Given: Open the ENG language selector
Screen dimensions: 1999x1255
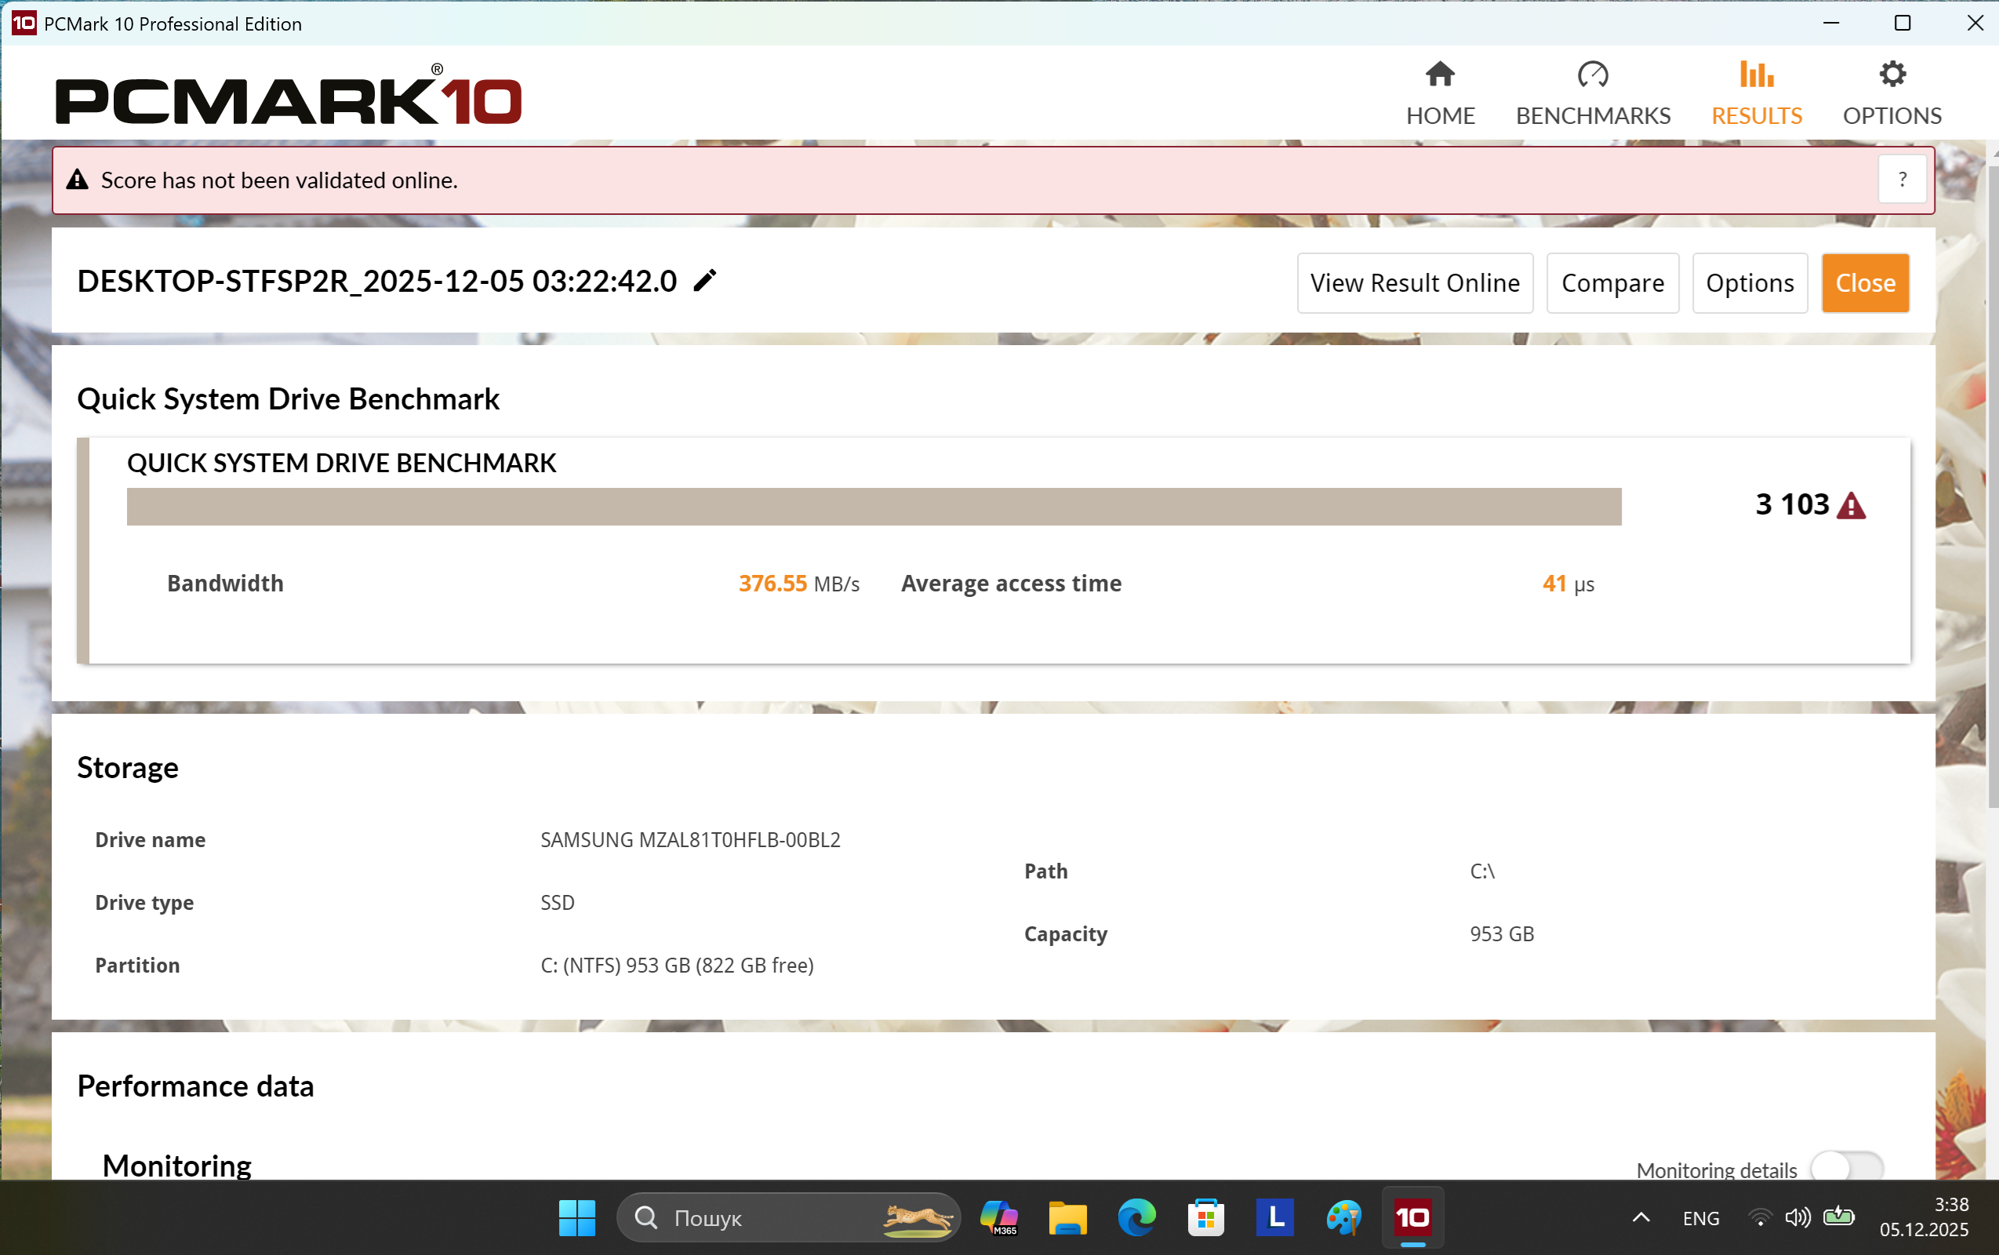Looking at the screenshot, I should 1700,1217.
